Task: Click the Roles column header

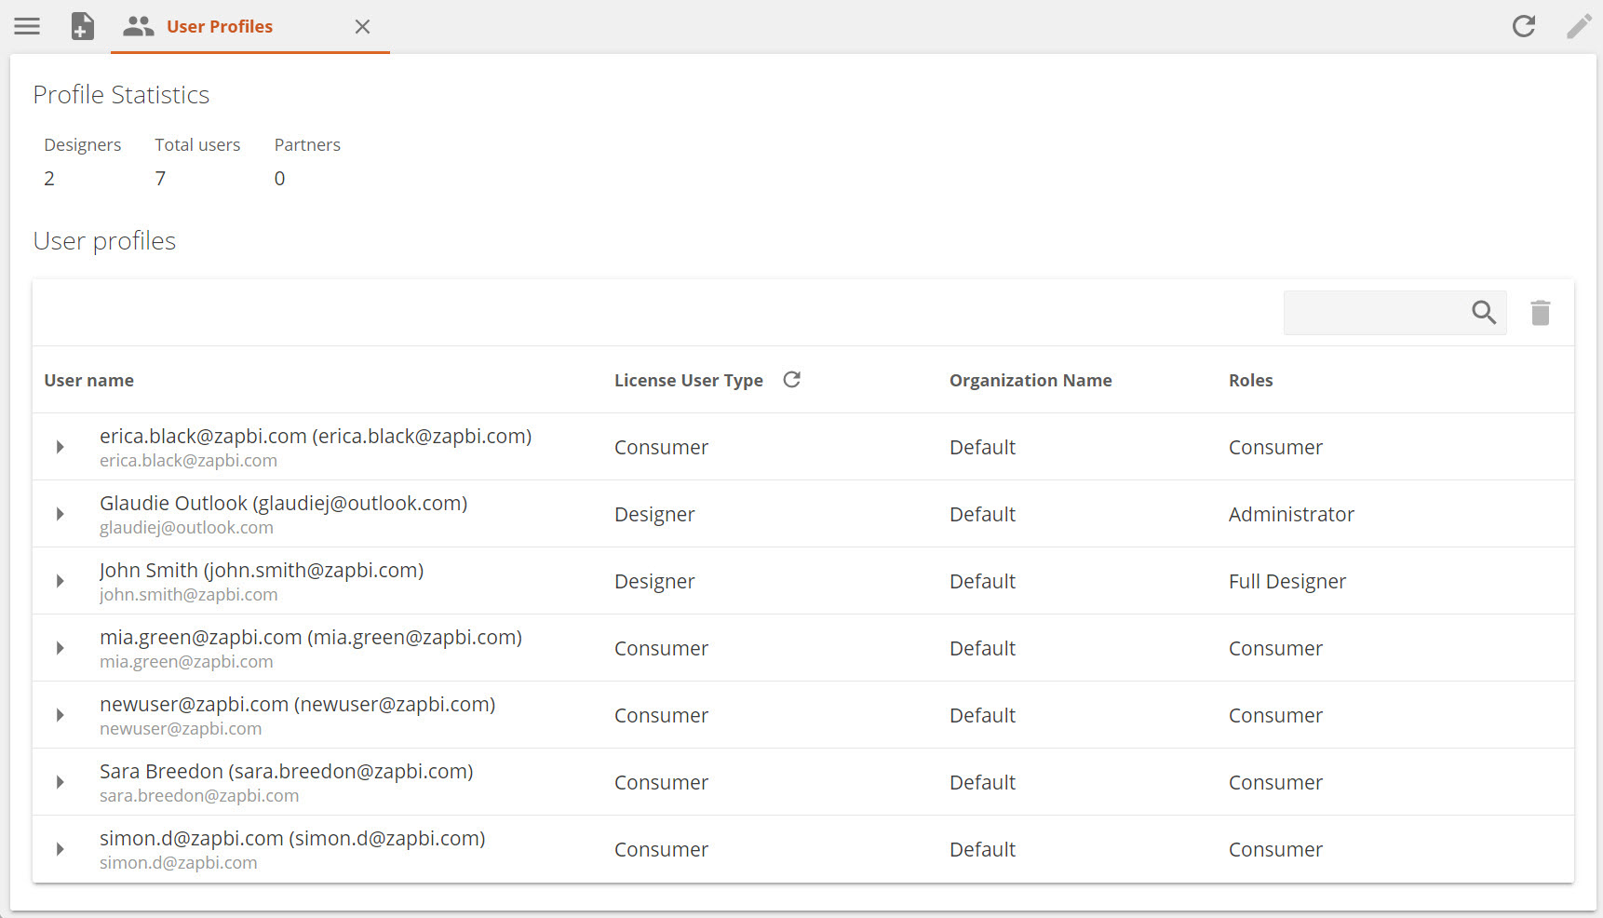Action: [1250, 380]
